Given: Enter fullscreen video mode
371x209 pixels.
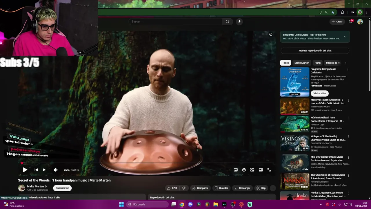Looking at the screenshot, I should [269, 170].
